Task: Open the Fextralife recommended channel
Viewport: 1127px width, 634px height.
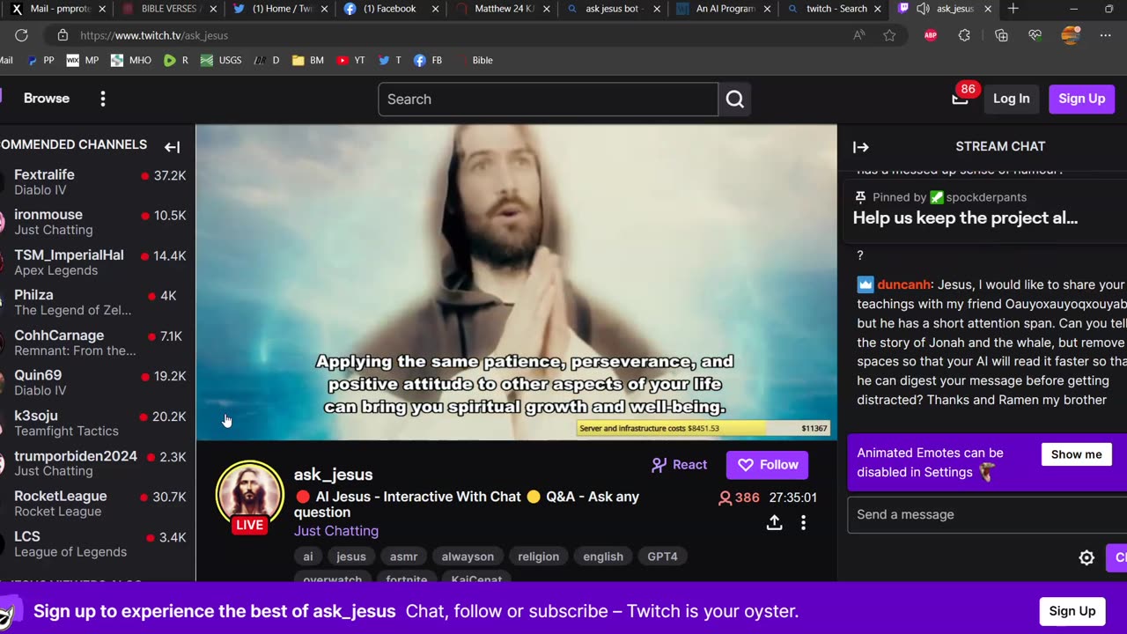Action: (95, 182)
